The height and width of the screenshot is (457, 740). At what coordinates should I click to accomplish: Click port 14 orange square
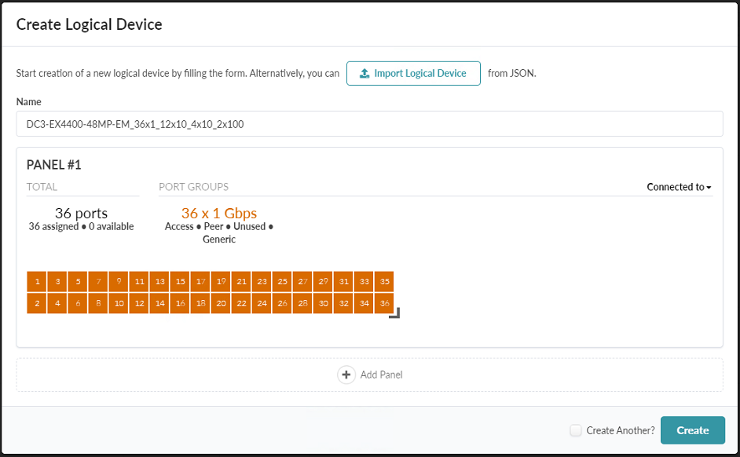[x=159, y=303]
